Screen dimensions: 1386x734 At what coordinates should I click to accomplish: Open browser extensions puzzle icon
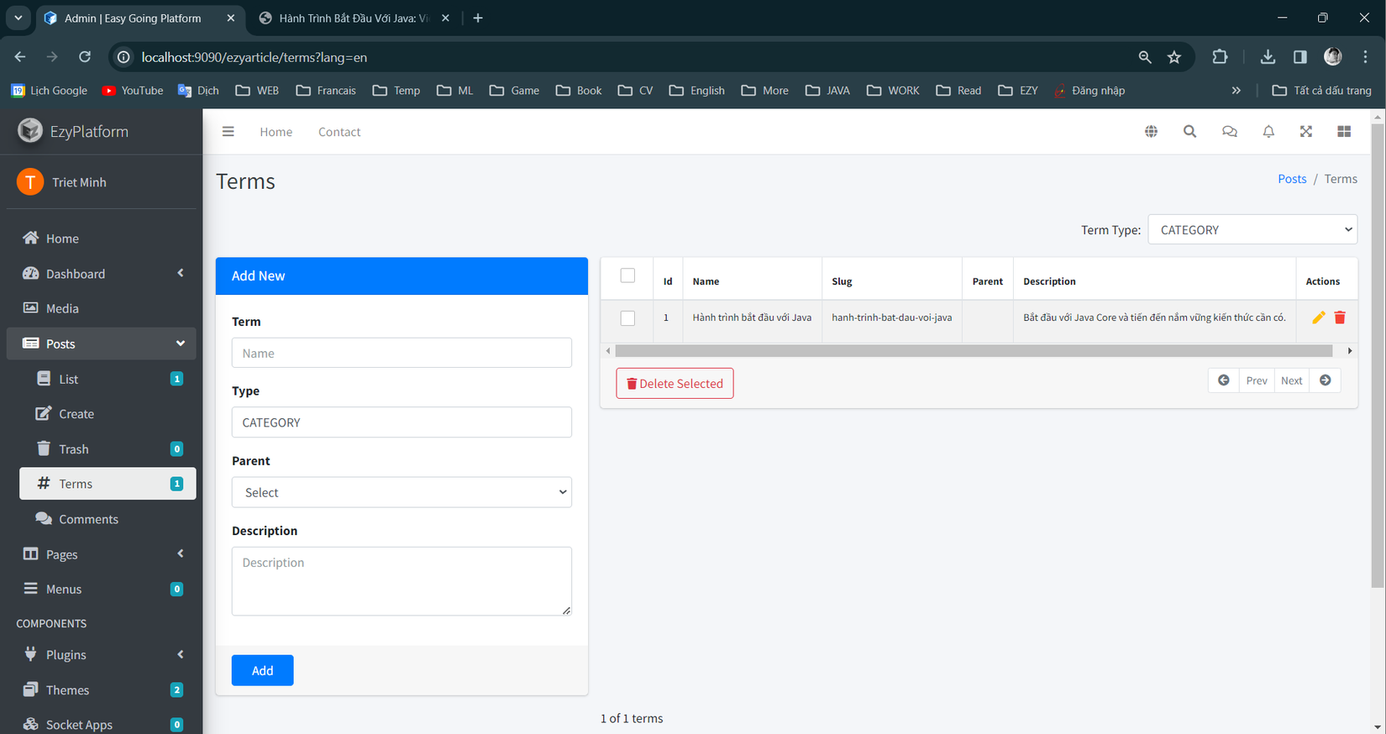1220,57
